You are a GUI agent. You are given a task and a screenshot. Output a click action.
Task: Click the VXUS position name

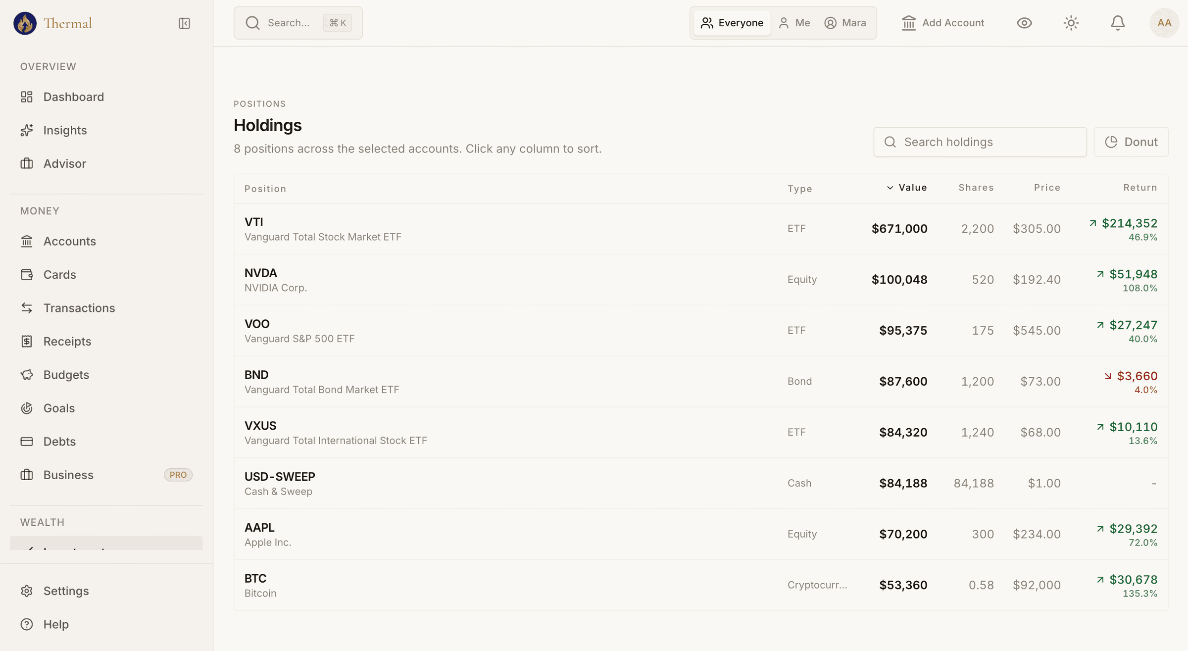[x=260, y=426]
